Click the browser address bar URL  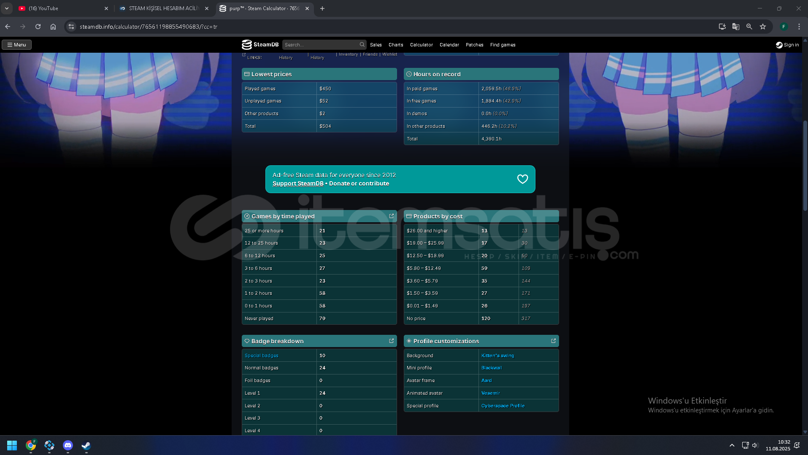click(x=149, y=27)
